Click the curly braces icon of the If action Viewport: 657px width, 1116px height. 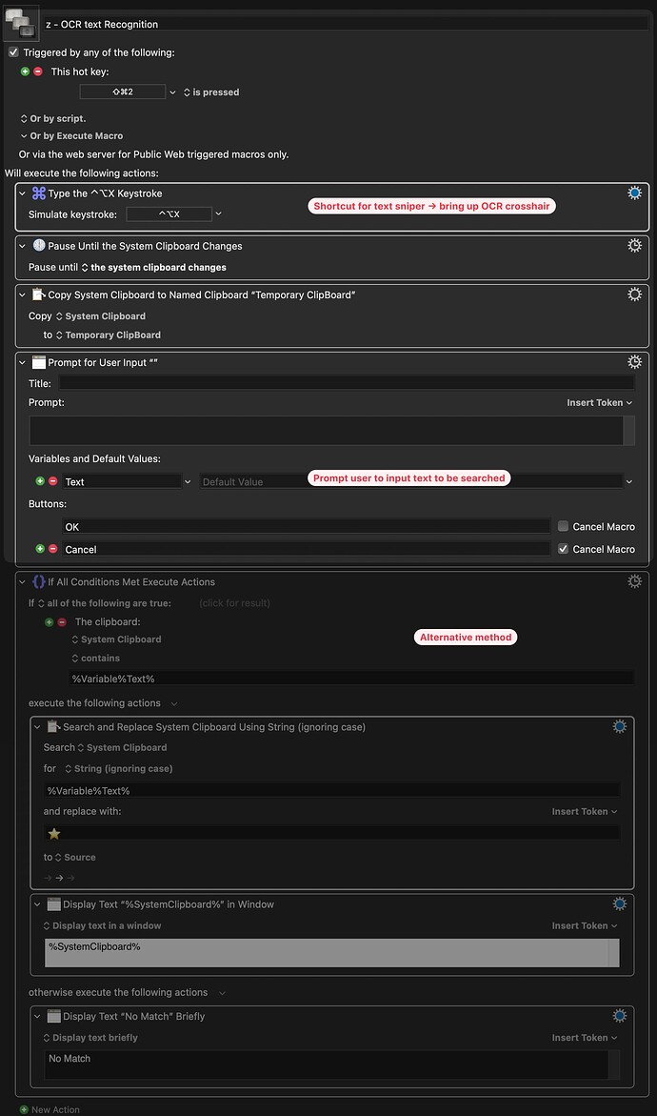39,581
